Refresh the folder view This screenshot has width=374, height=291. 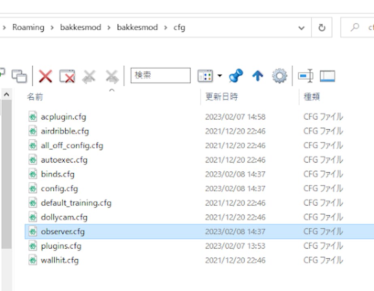(x=322, y=27)
